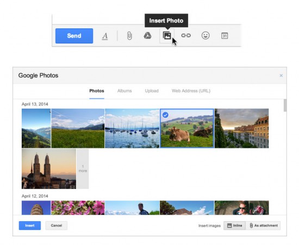The width and height of the screenshot is (299, 245).
Task: Click the paperclip attach files icon
Action: tap(129, 36)
